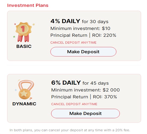Click Make Deposit in the Basic plan
Screen dimensions: 147x134
pos(83,52)
